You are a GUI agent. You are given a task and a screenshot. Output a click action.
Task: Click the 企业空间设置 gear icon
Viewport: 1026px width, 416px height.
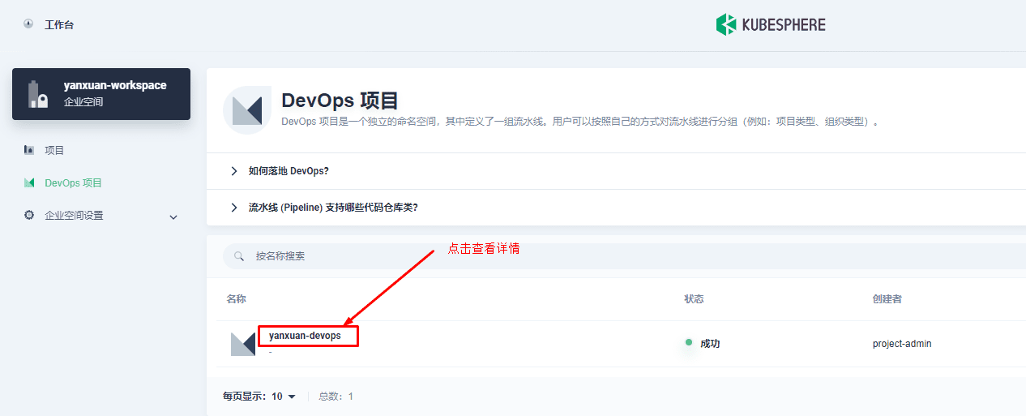point(29,216)
